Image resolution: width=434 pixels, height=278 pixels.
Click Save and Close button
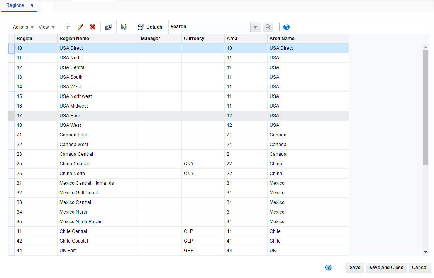tap(386, 268)
